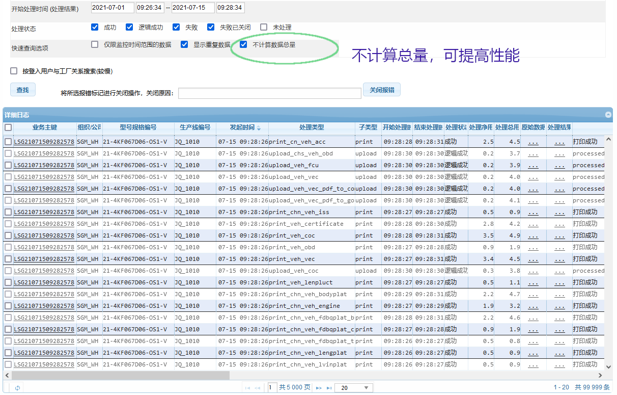Enable 仅限监控时间范围的数据 checkbox
Screen dimensions: 617x395
95,44
